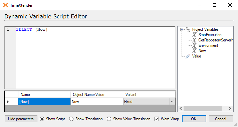Collapse the Project Variables tree node

tap(182, 30)
